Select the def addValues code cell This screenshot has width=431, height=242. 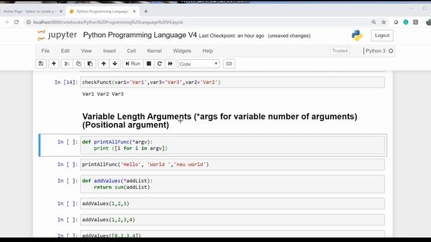(232, 184)
